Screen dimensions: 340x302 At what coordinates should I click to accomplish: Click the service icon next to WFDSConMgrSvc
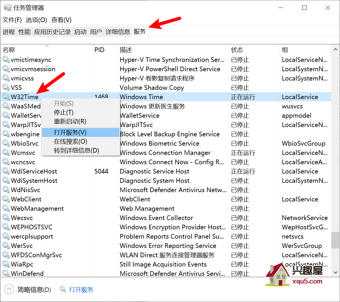click(6, 255)
